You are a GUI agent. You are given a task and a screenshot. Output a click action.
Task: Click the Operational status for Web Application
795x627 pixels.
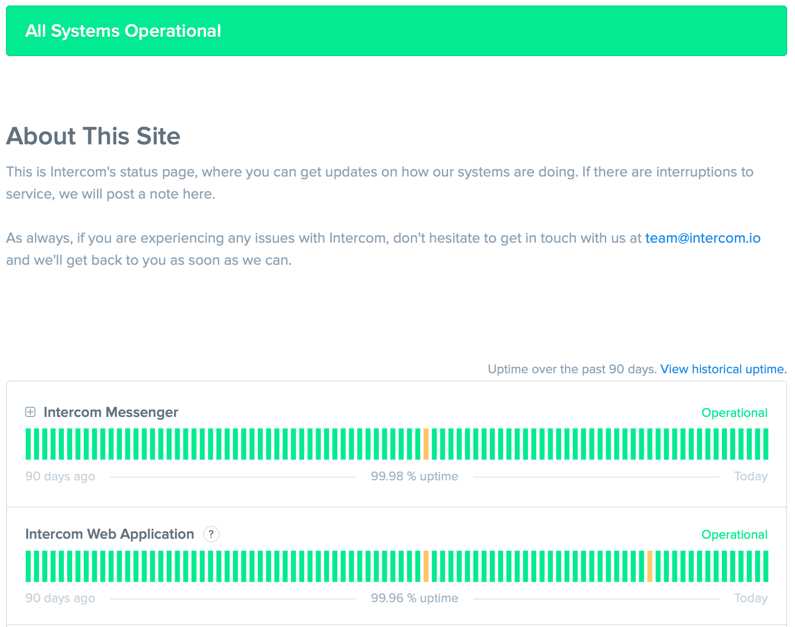tap(734, 535)
